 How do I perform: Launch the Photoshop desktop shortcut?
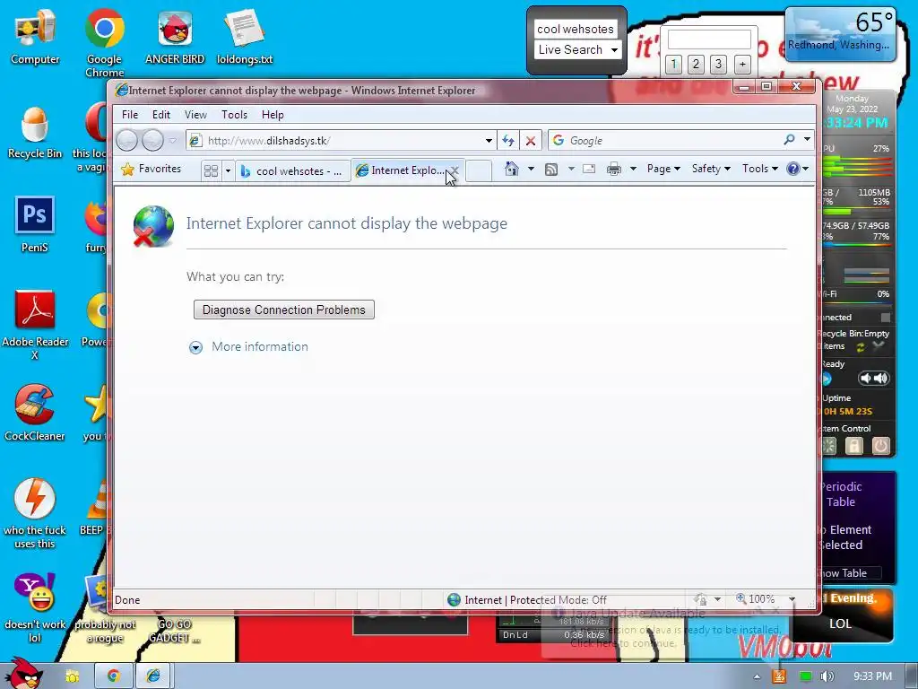point(35,223)
